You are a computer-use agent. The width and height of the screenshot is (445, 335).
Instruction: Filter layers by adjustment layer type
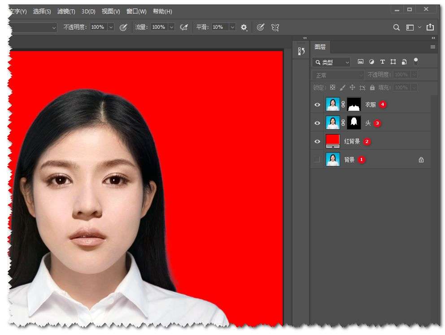click(371, 62)
